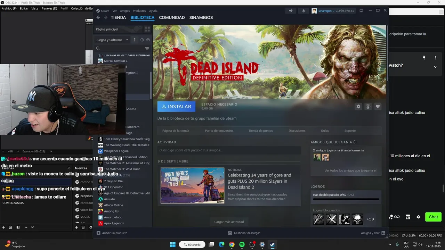This screenshot has width=445, height=250.
Task: Click Cargar más actividad button
Action: (x=229, y=222)
